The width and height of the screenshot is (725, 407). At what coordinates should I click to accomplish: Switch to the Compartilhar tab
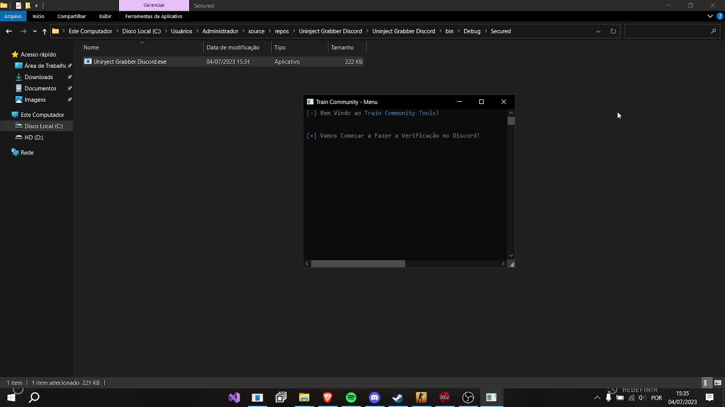click(x=71, y=16)
